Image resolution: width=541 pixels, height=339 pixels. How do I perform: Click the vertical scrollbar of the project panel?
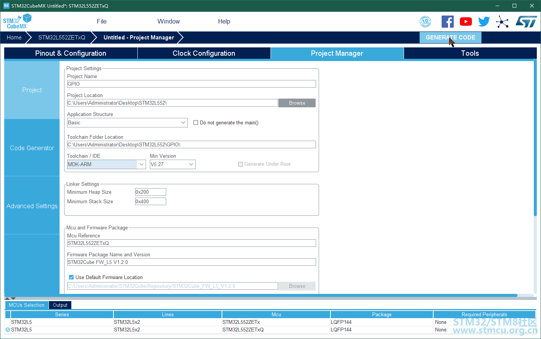535,138
